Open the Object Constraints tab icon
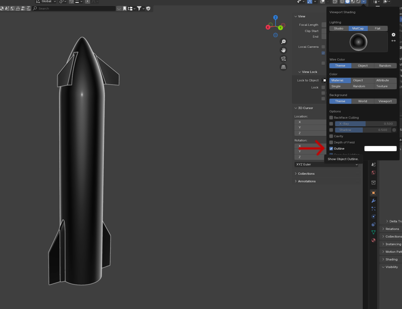The image size is (402, 309). point(373,224)
